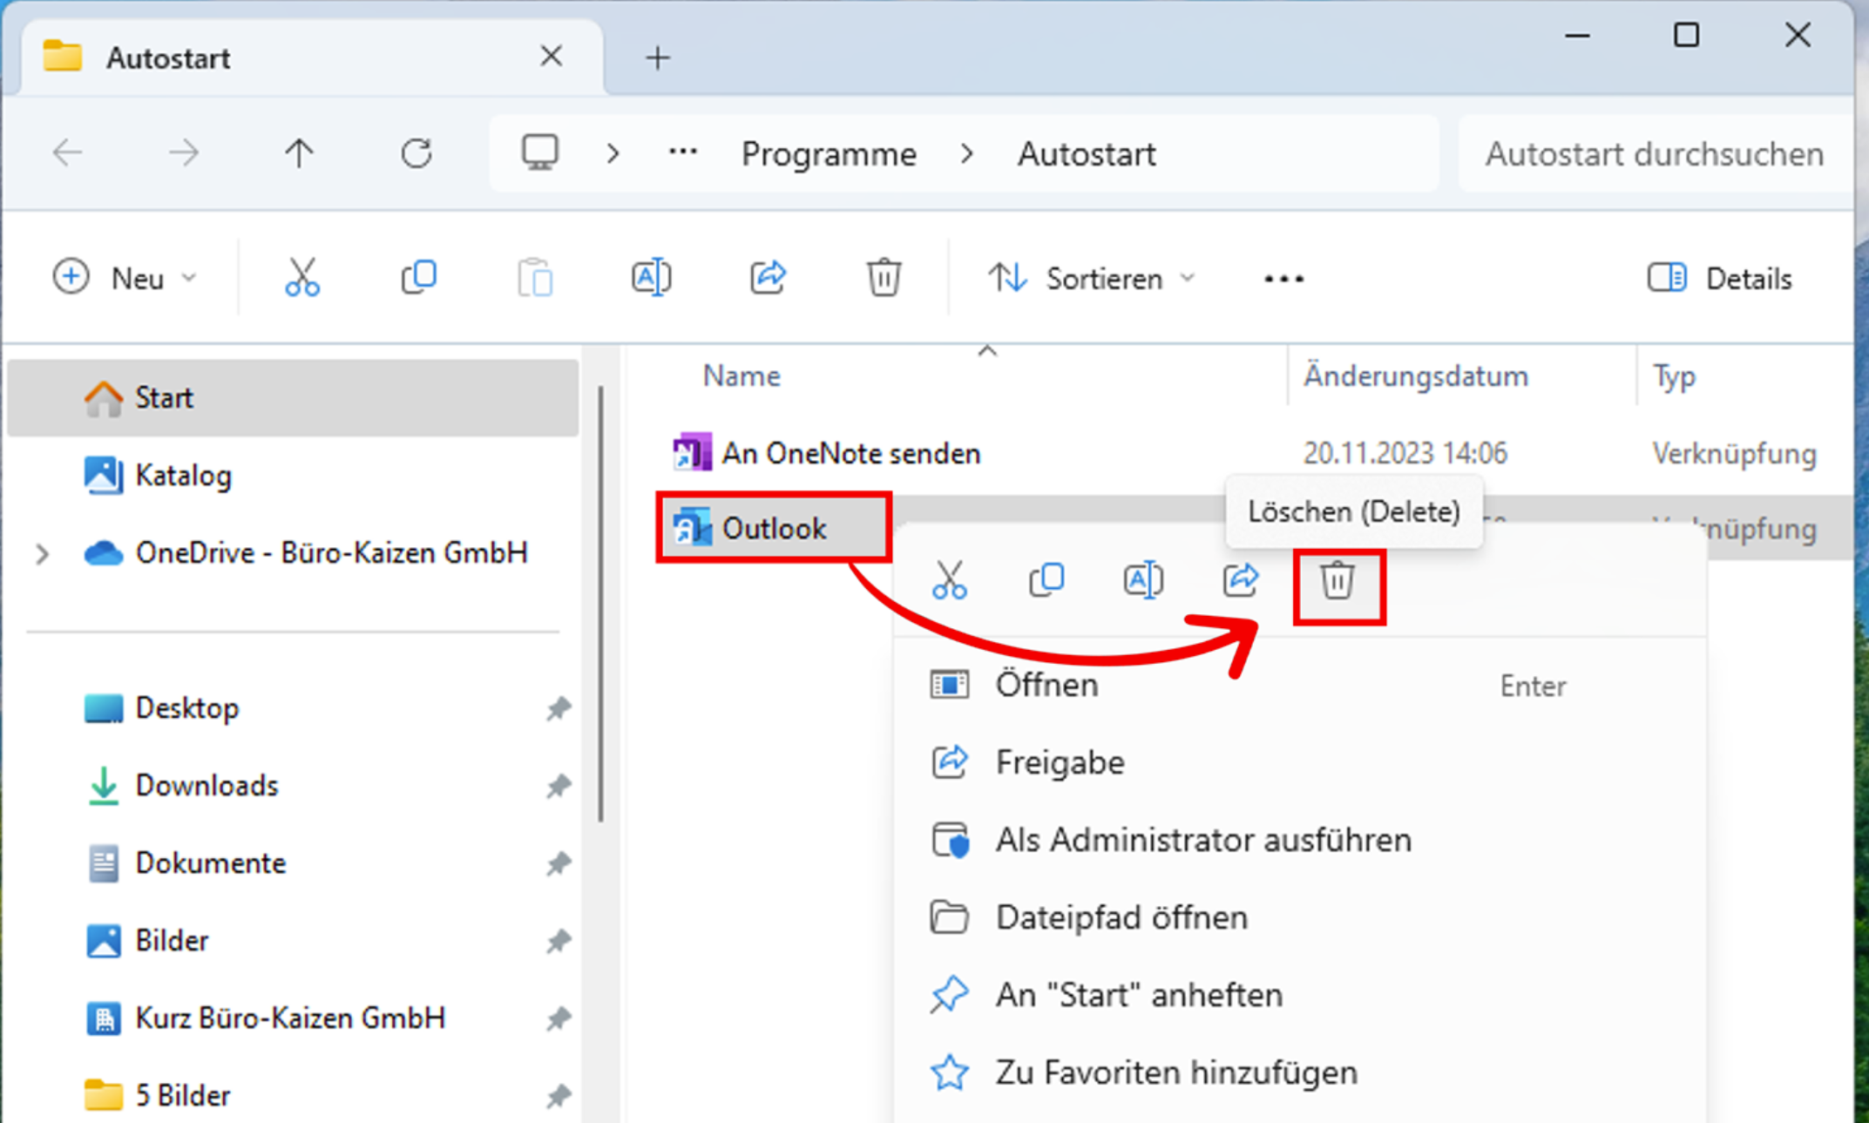Open the Downloads folder in sidebar
Viewport: 1869px width, 1123px height.
(207, 786)
